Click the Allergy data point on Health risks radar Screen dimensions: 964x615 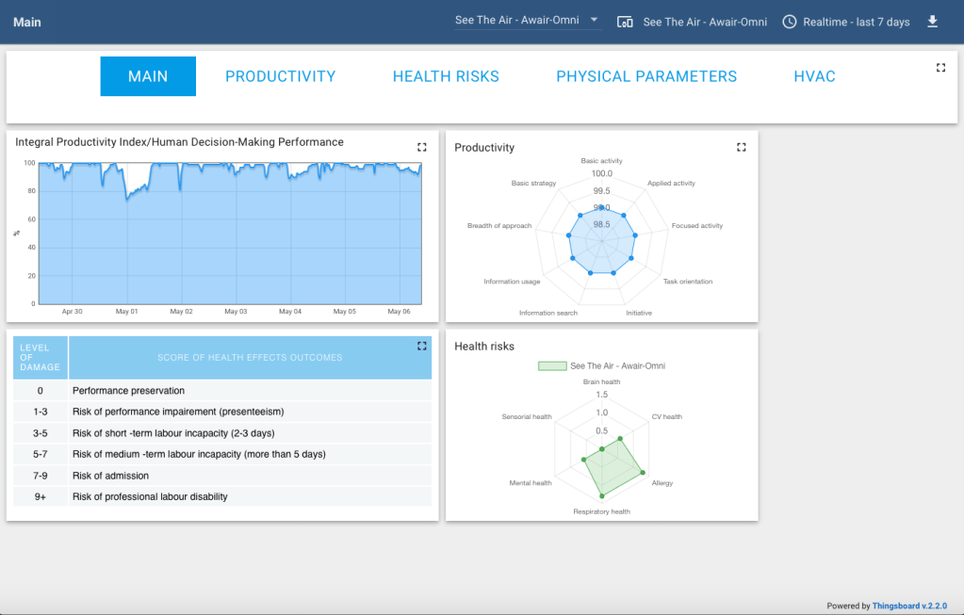(643, 473)
